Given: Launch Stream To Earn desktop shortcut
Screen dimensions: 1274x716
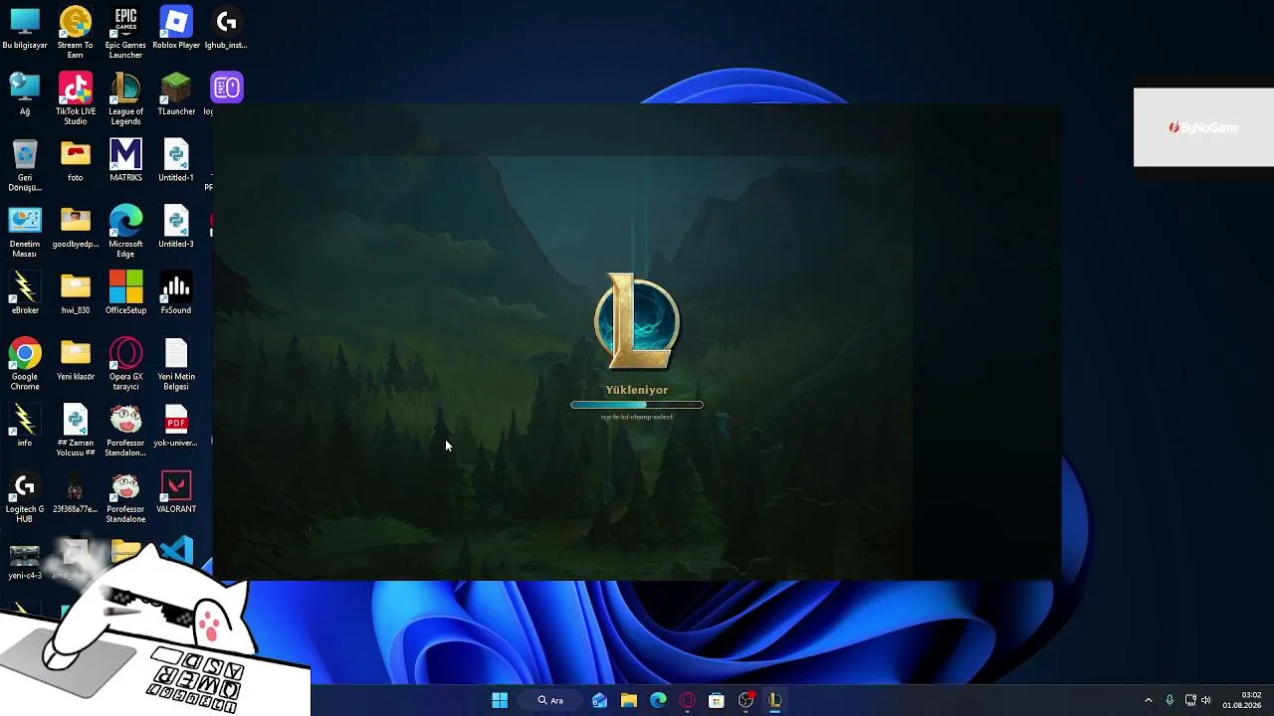Looking at the screenshot, I should click(x=76, y=33).
